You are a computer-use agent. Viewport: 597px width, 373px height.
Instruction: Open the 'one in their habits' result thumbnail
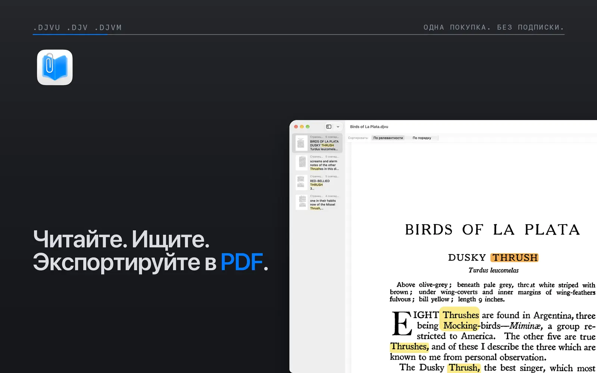pyautogui.click(x=301, y=202)
